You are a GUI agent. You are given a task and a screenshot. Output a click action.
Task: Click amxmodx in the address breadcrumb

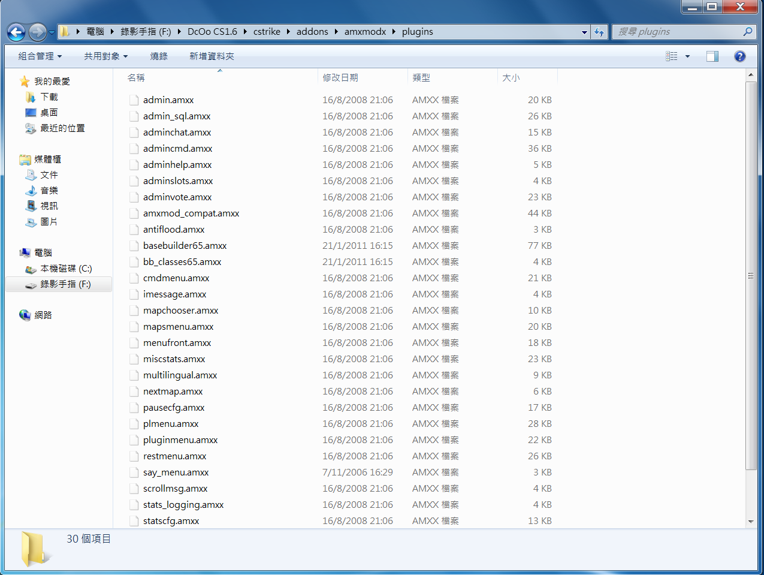[x=365, y=32]
